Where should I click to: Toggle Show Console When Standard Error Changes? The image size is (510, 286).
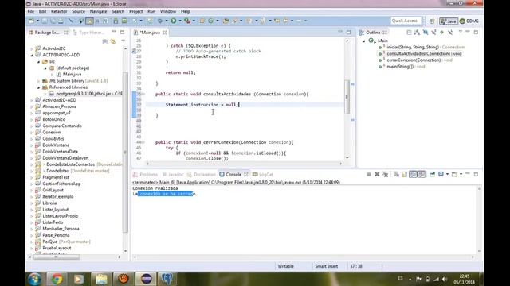(422, 174)
